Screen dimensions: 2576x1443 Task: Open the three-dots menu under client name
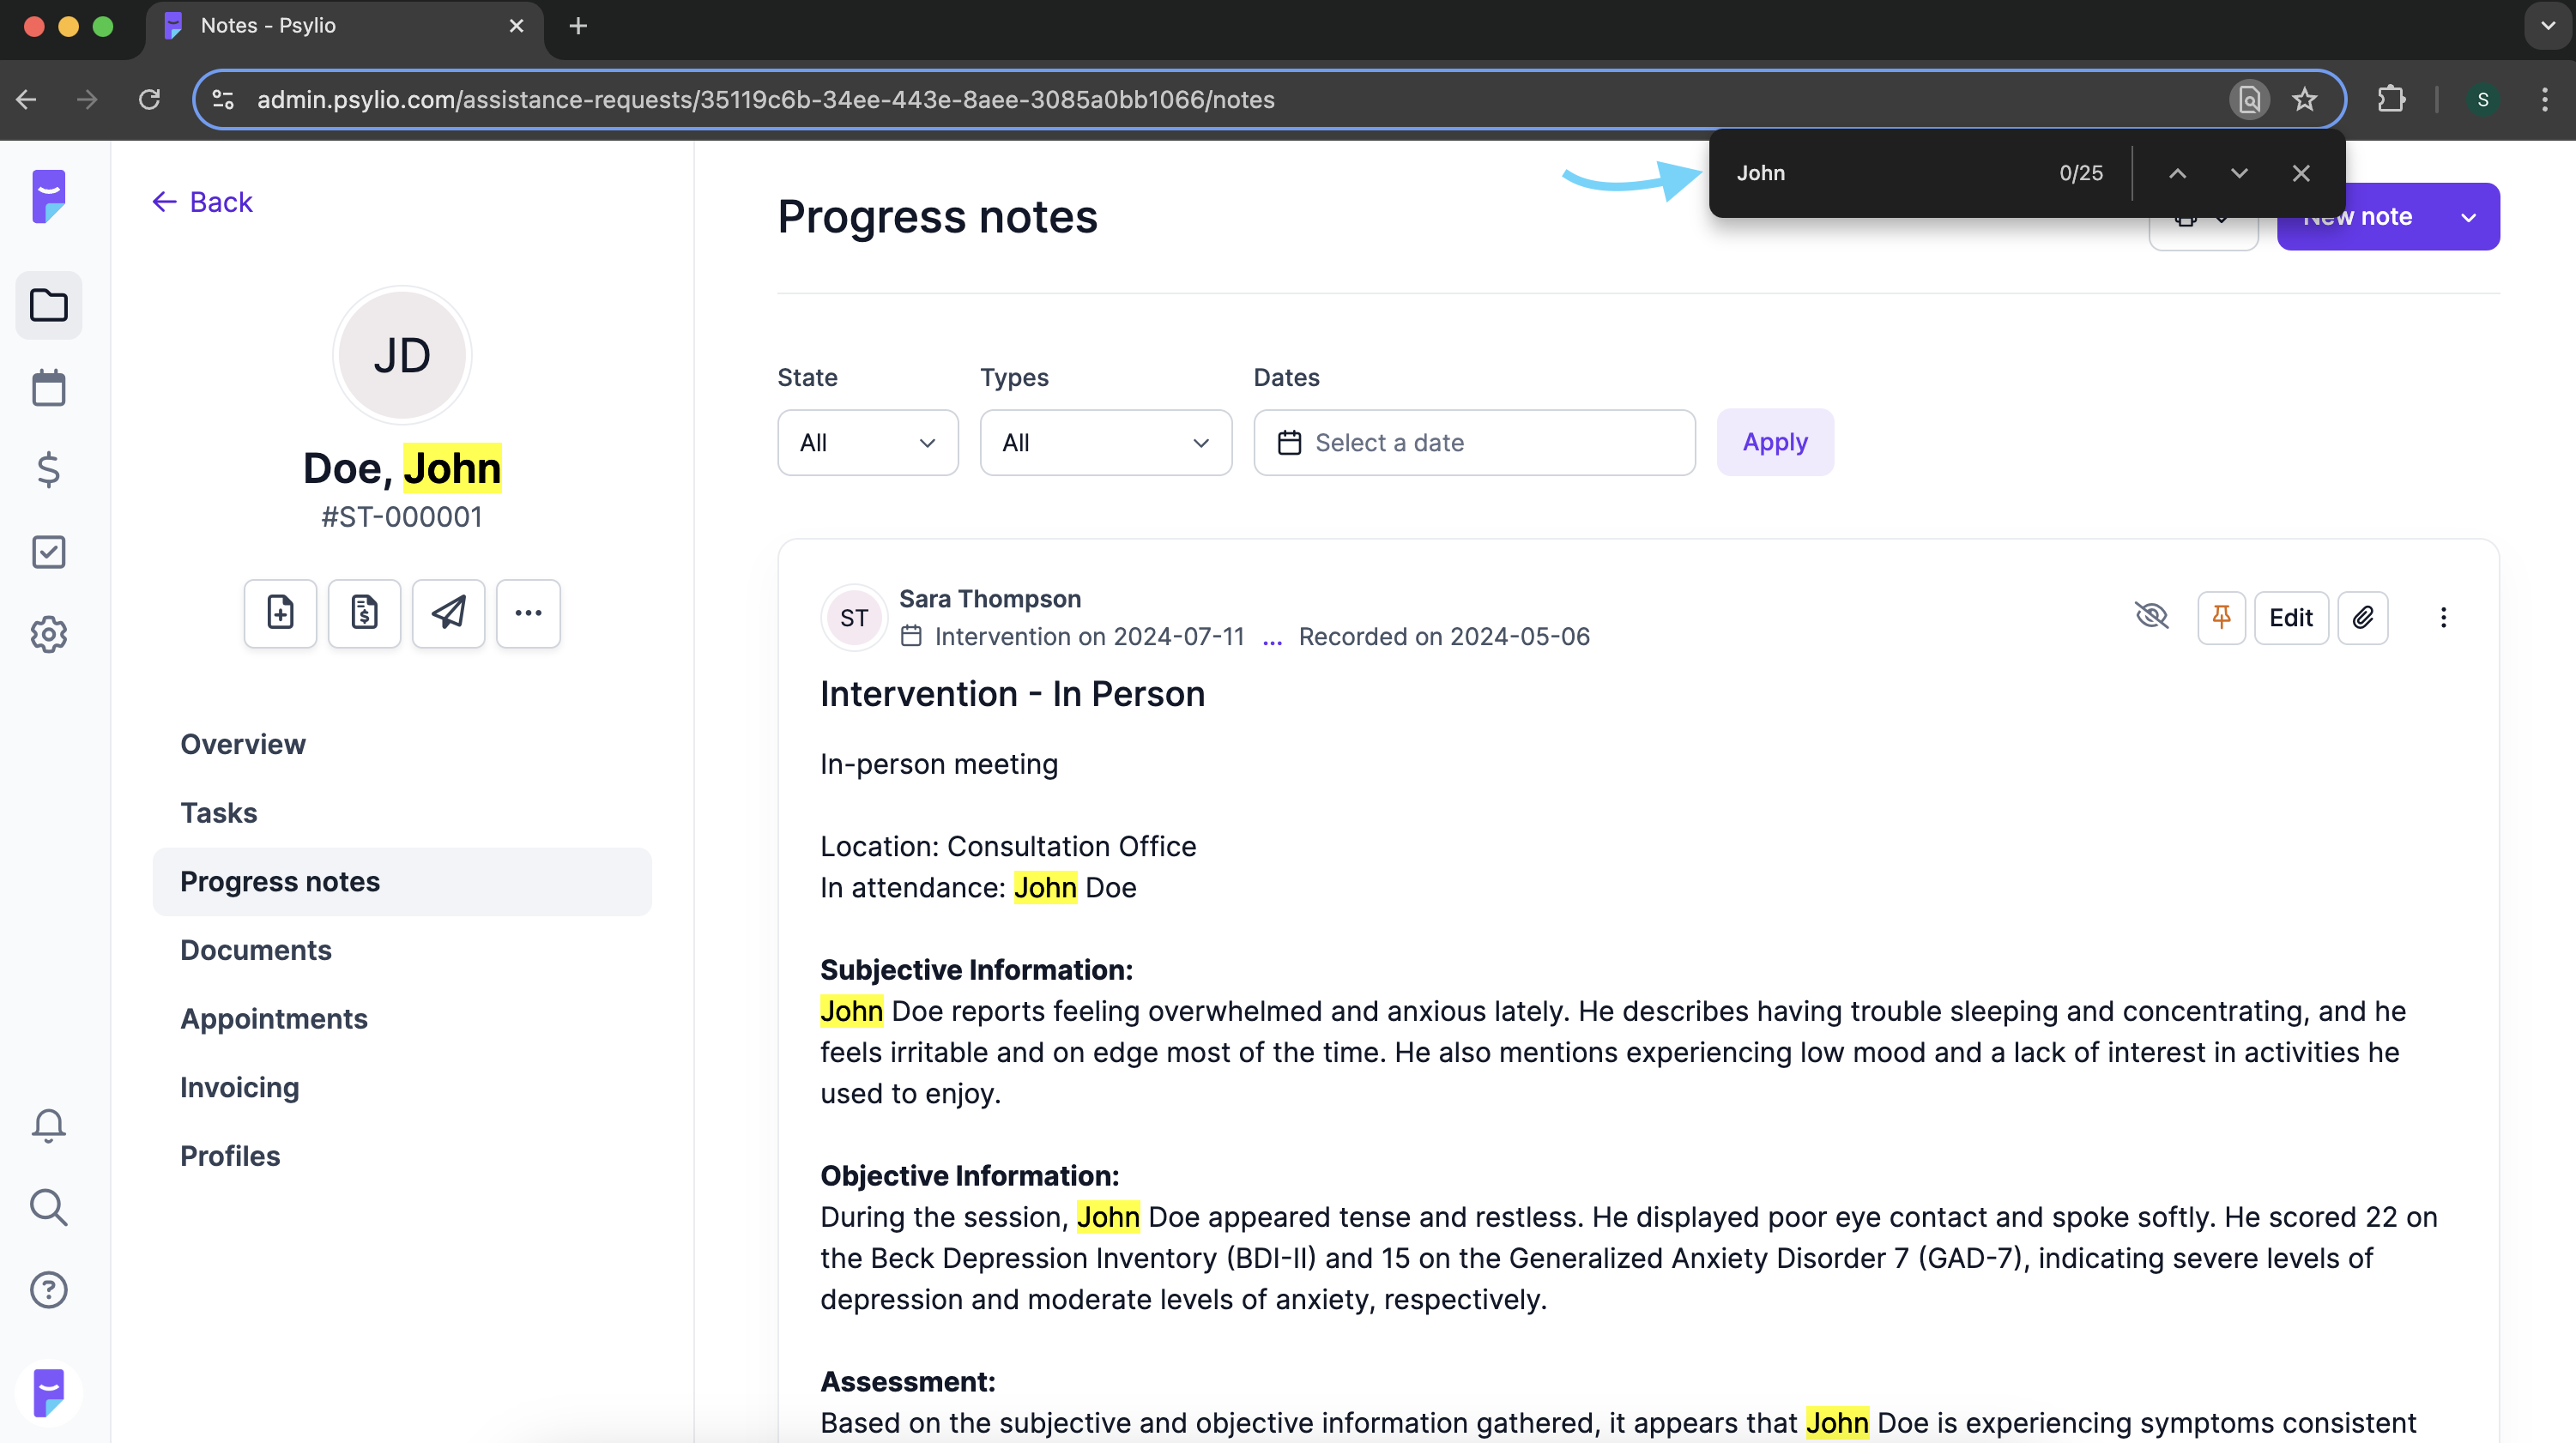pyautogui.click(x=528, y=613)
